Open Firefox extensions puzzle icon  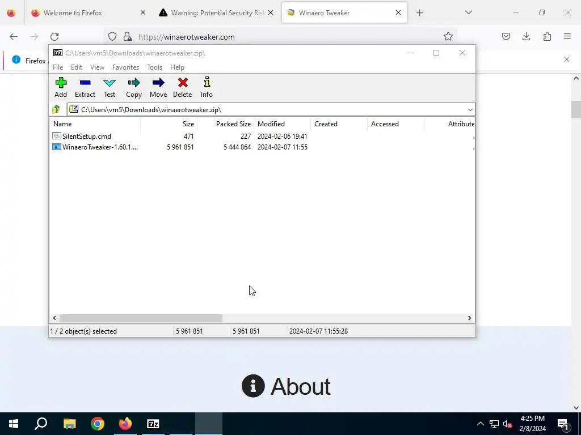[x=547, y=36]
